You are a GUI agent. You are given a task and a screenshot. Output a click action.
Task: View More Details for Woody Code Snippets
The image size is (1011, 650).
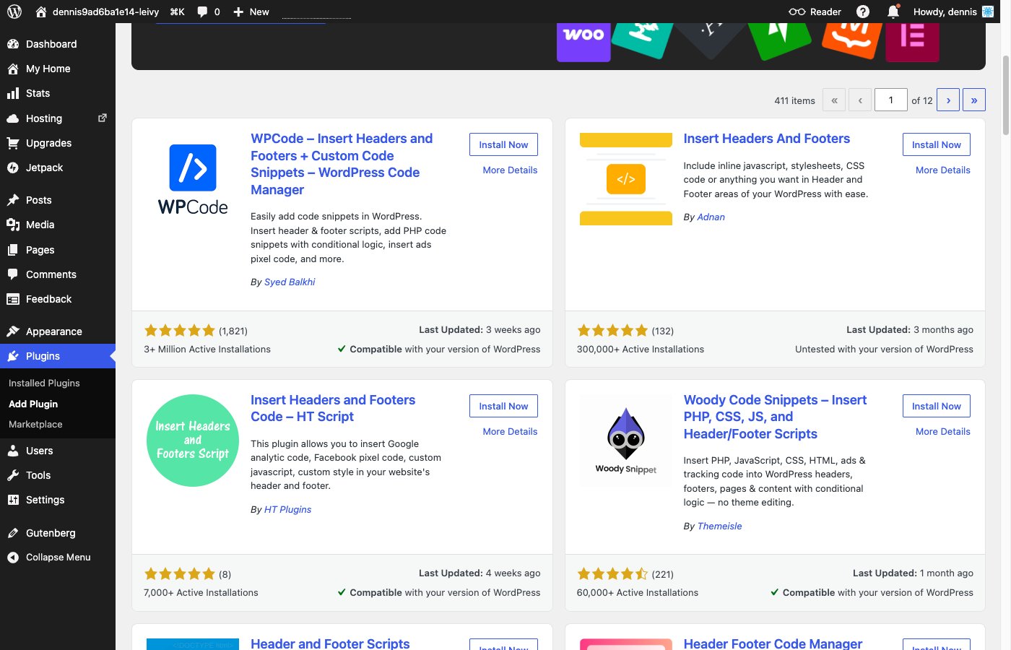[x=942, y=432]
